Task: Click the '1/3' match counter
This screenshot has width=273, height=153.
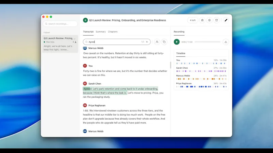Action: tap(143, 42)
